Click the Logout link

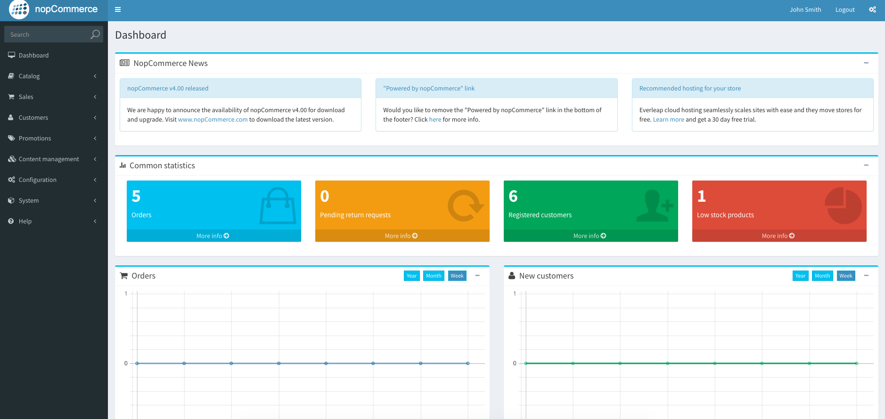(845, 9)
